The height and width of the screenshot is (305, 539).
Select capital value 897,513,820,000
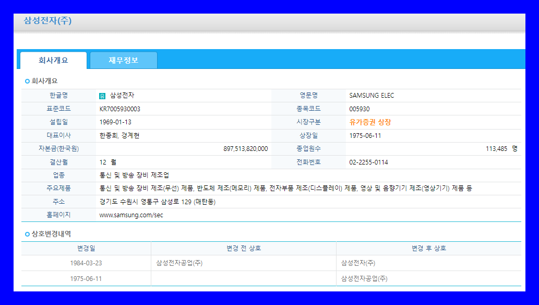click(245, 149)
